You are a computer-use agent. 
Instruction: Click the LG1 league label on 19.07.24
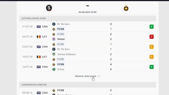tap(45, 57)
